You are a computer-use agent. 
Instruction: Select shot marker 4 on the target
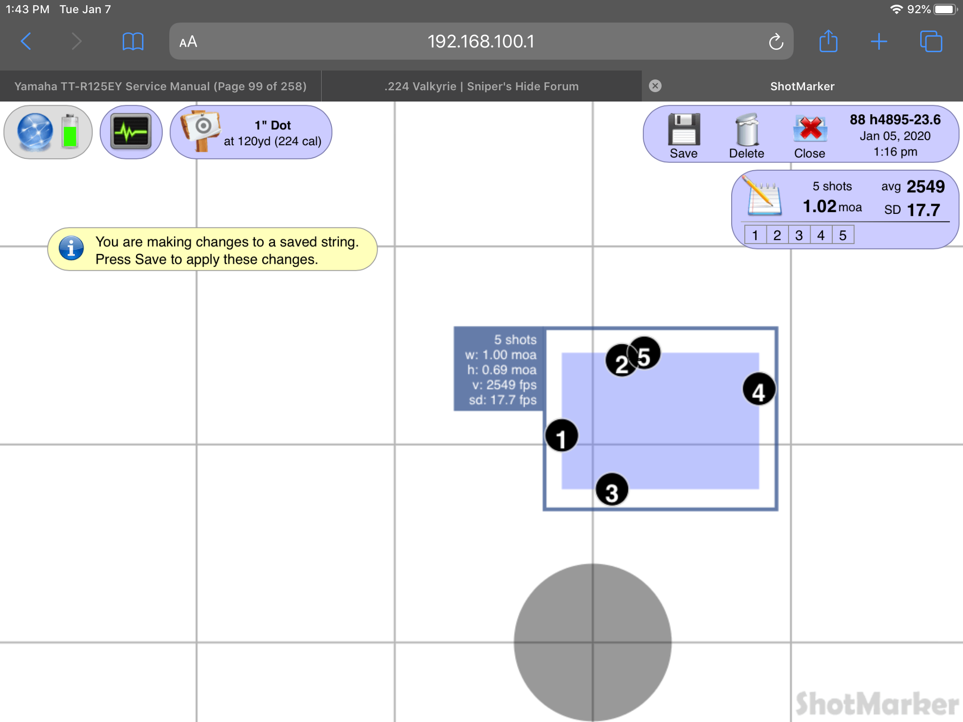(x=759, y=389)
